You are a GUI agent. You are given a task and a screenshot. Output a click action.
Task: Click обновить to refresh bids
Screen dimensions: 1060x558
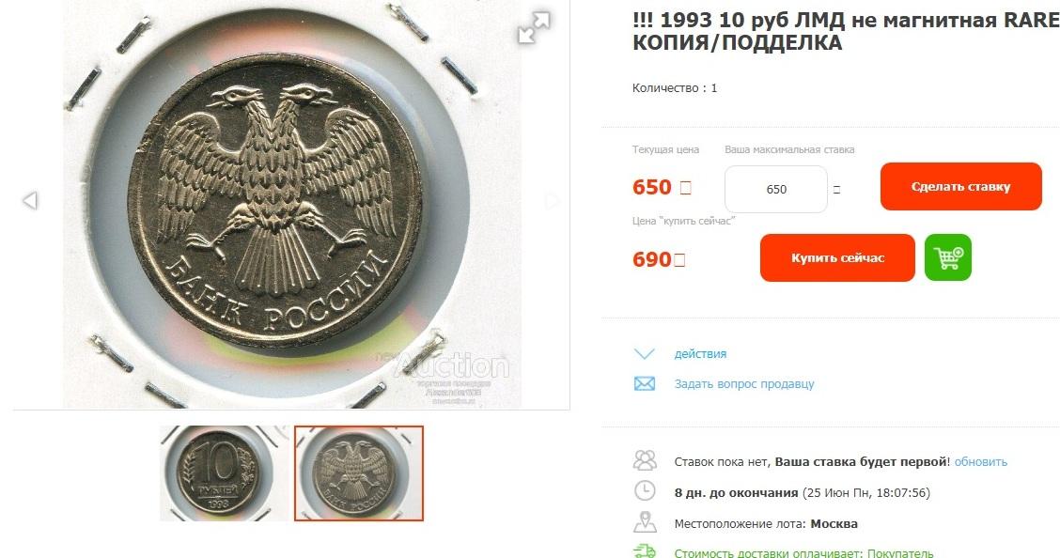[981, 462]
